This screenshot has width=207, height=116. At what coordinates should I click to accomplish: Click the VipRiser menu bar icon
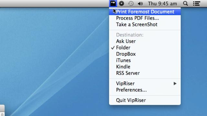113,4
